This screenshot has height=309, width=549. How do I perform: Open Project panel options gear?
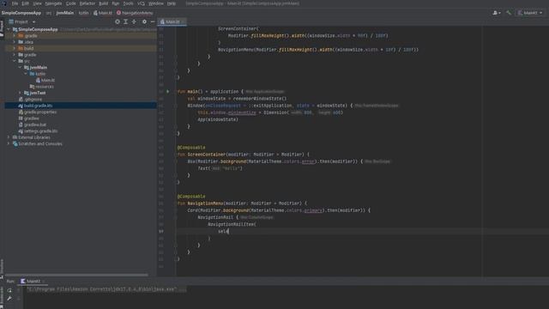tap(144, 21)
